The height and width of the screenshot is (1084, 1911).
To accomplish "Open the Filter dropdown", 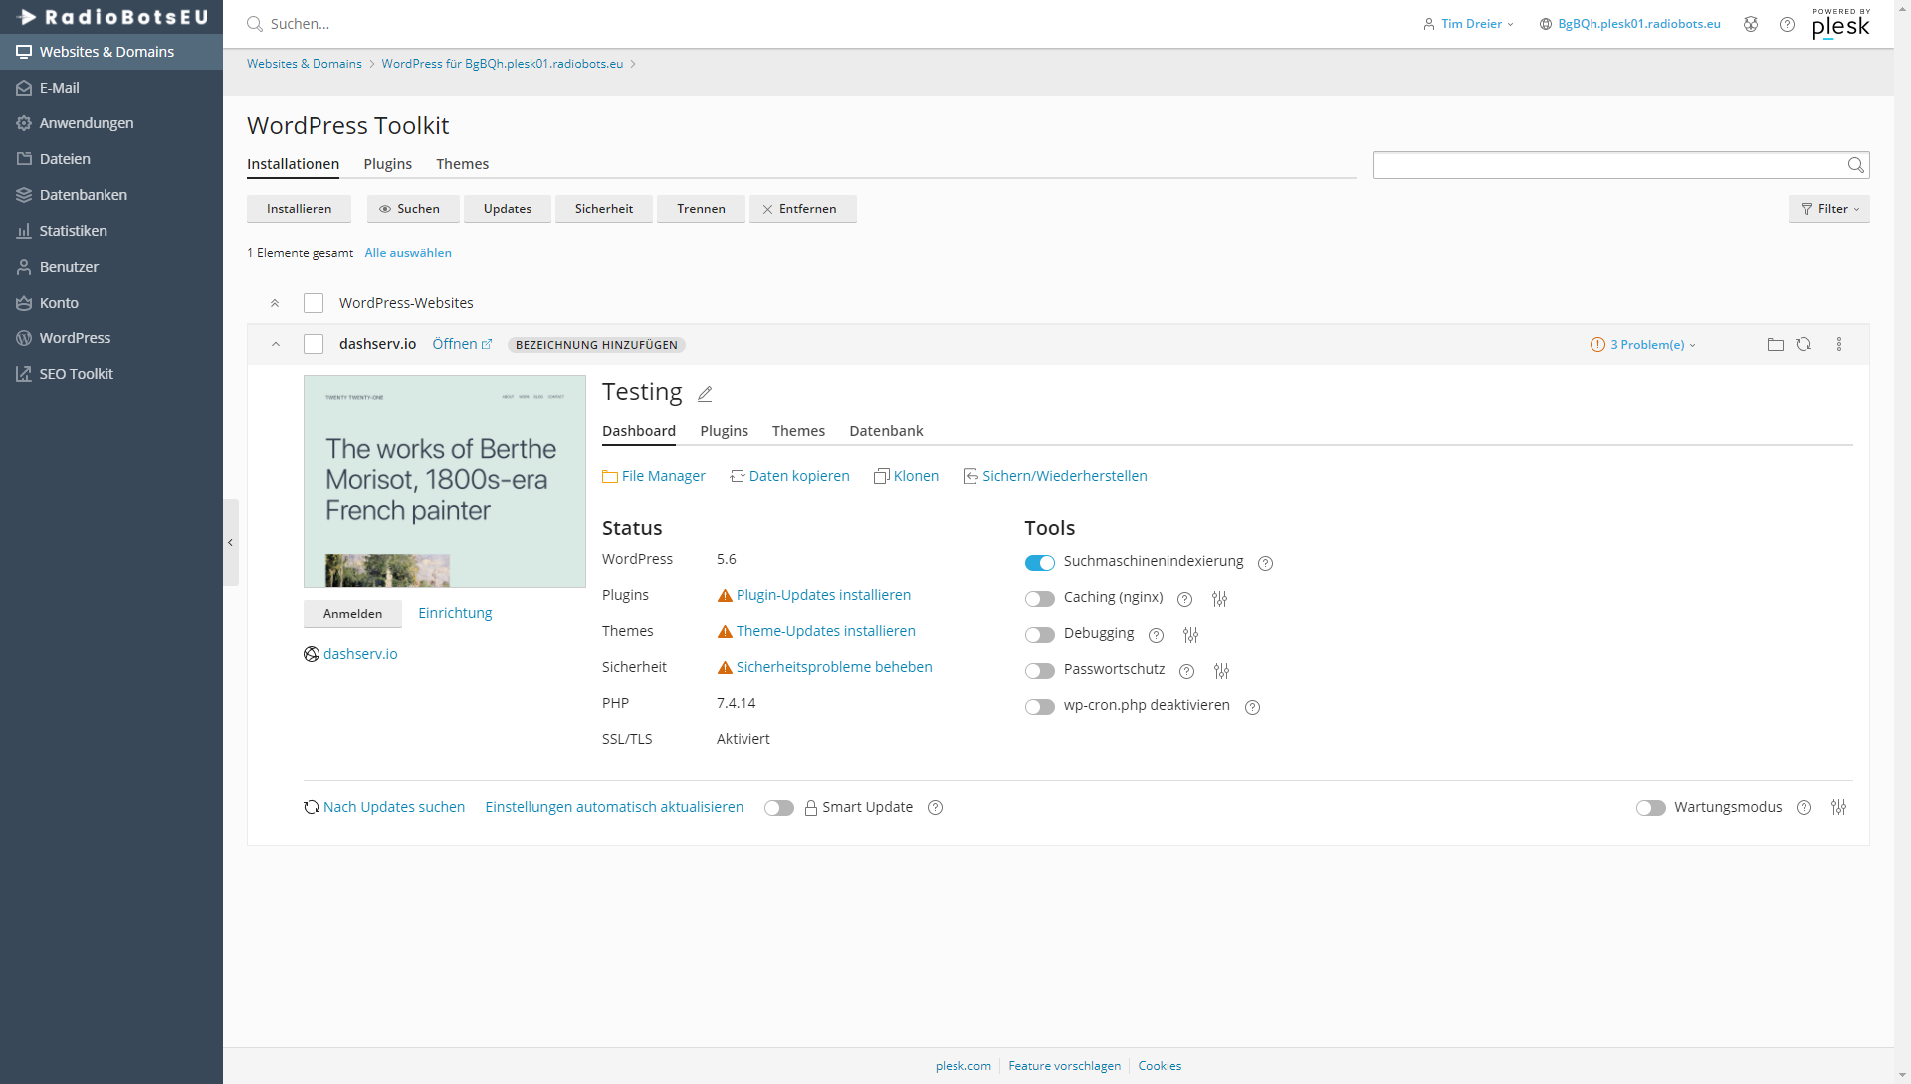I will click(1828, 209).
